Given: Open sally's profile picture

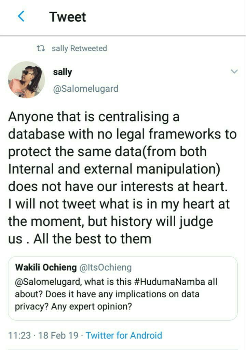Looking at the screenshot, I should click(27, 80).
